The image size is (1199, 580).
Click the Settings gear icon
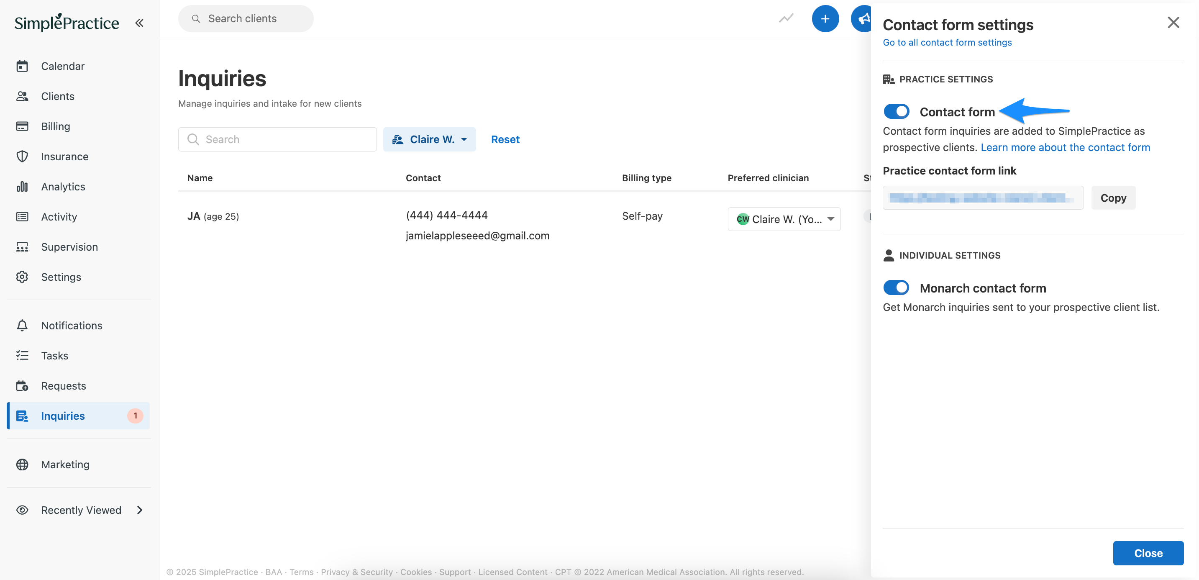(22, 277)
